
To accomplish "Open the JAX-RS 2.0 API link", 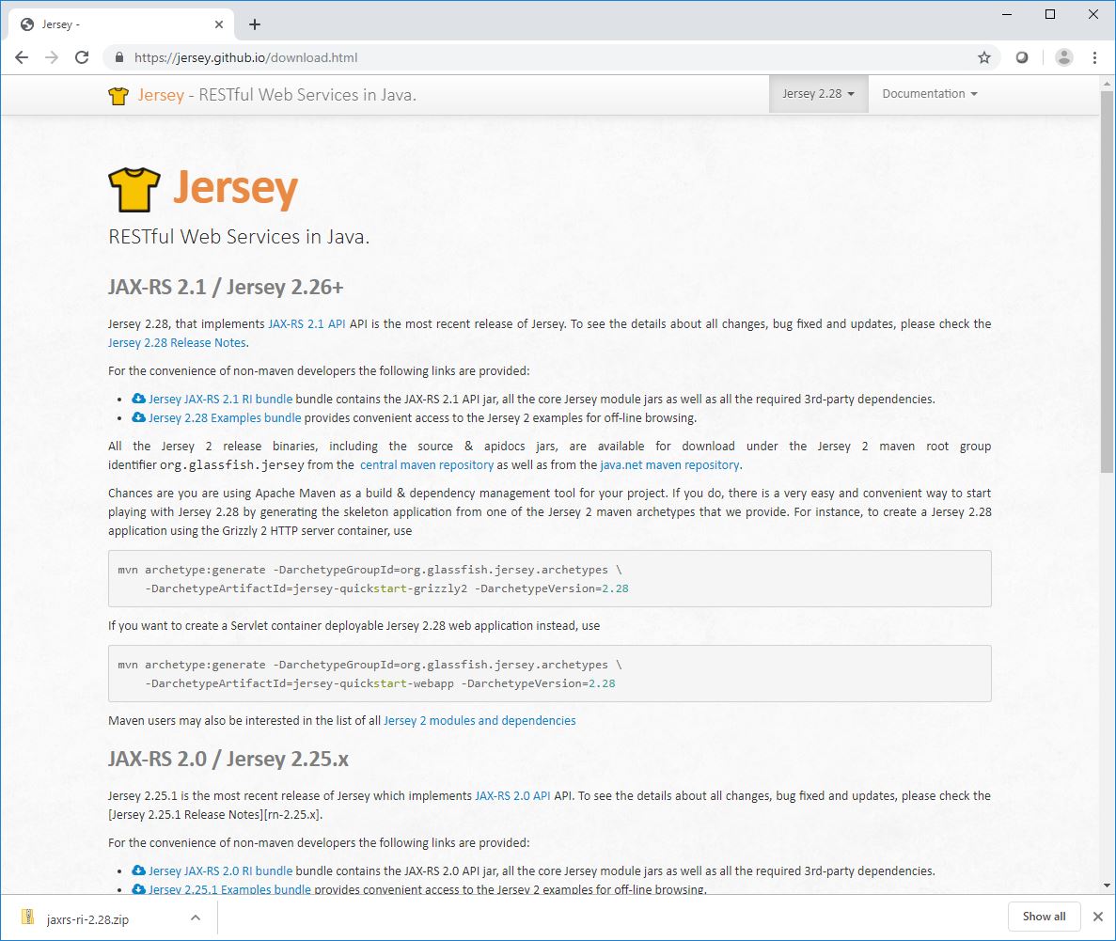I will pos(512,796).
